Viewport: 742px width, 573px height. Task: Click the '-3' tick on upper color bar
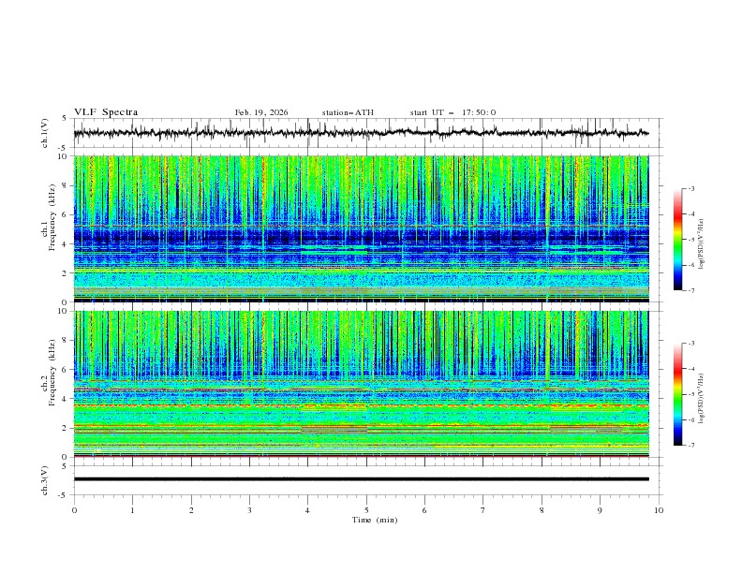[691, 188]
